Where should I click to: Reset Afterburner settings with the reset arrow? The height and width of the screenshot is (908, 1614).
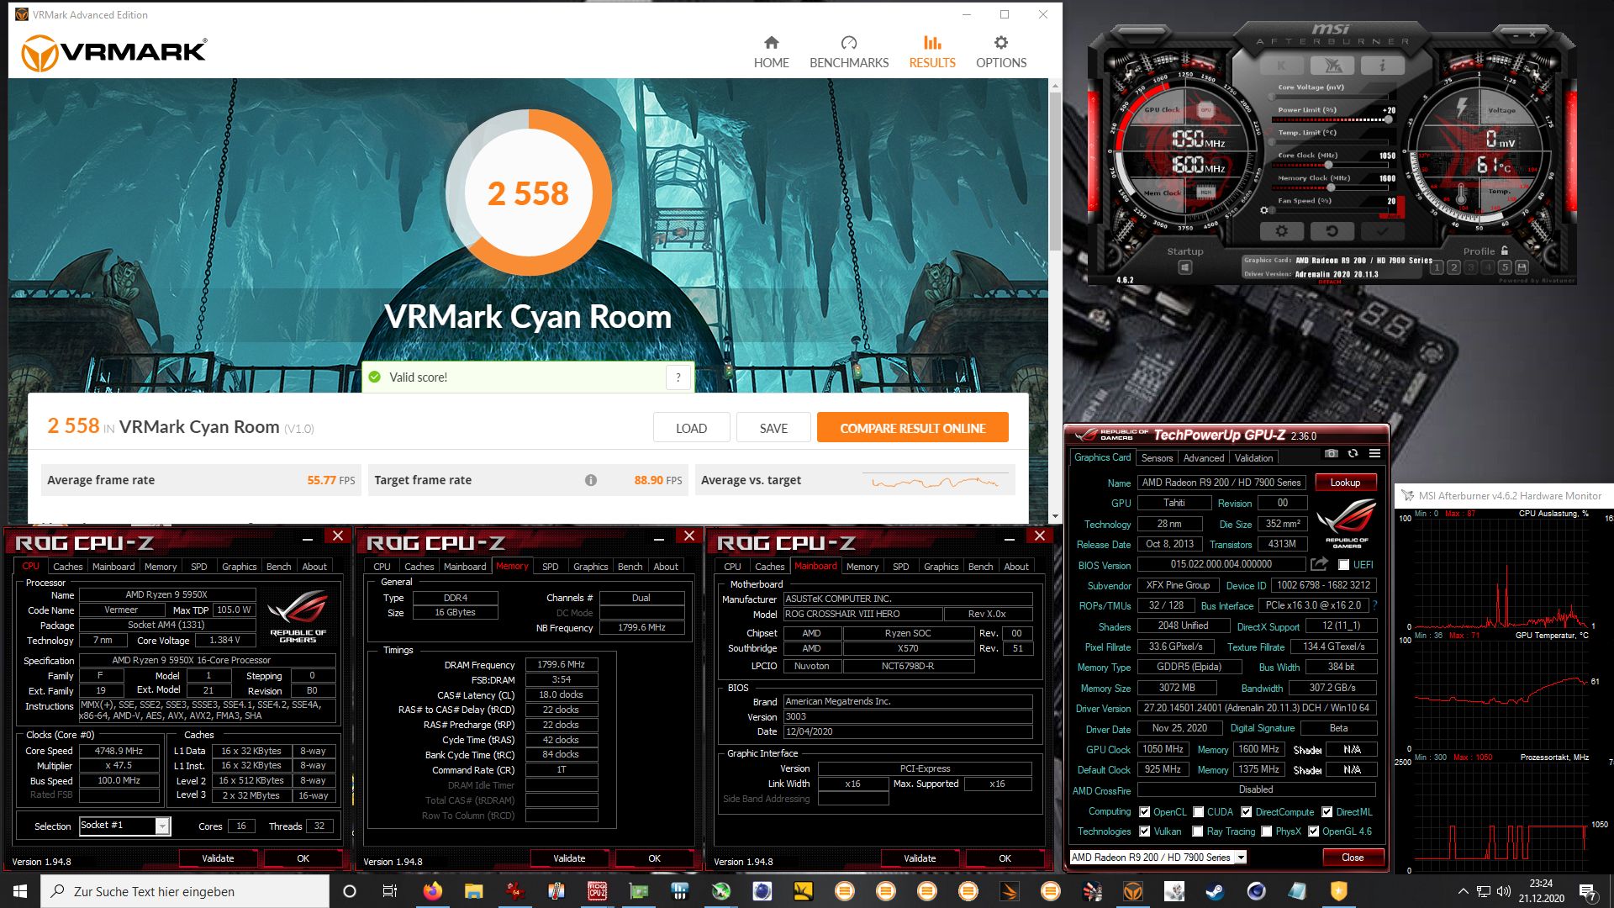click(x=1332, y=230)
